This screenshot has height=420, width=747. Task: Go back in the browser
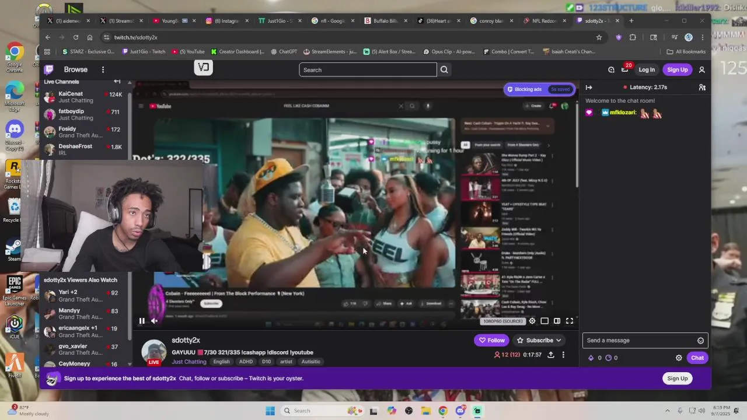click(x=48, y=37)
